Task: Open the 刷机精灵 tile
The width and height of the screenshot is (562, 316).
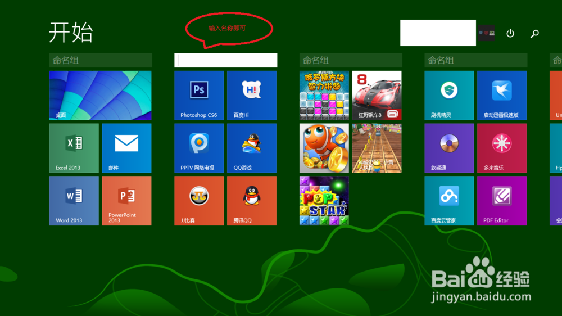Action: (x=450, y=96)
